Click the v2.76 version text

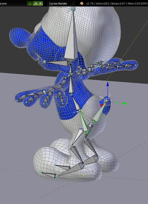90,4
